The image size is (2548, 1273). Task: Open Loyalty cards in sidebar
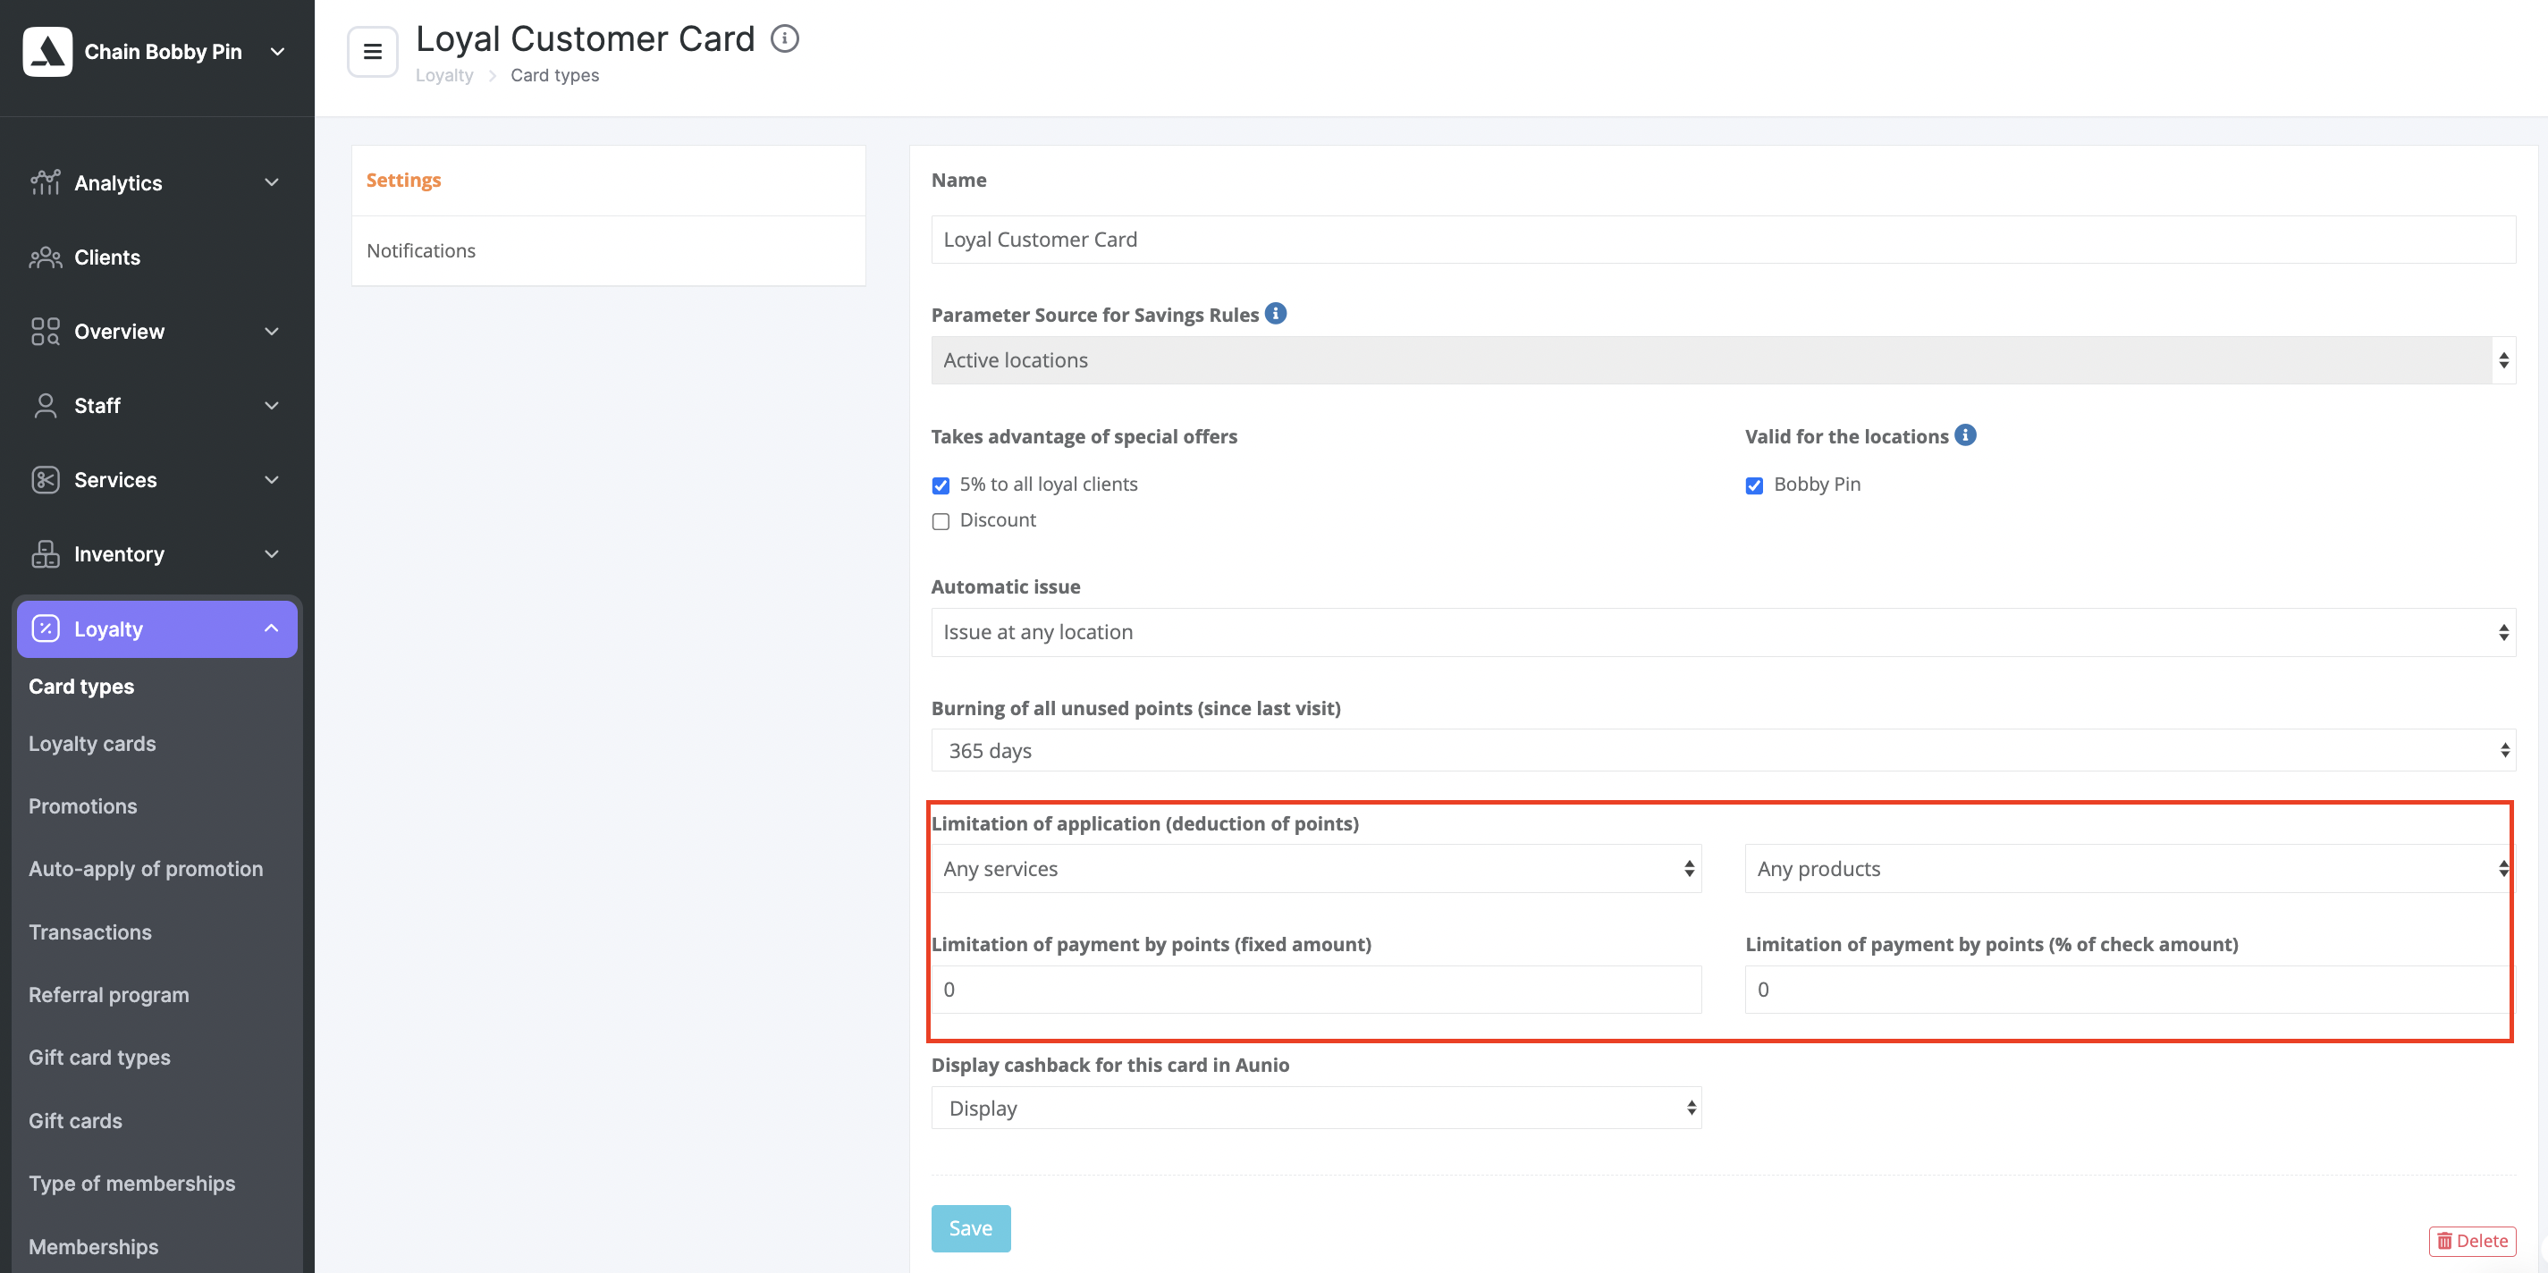[x=92, y=743]
